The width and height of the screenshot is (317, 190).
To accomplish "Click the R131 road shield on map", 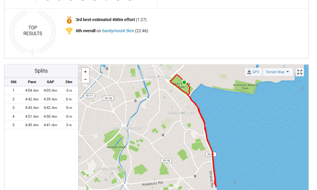I will tap(211, 154).
